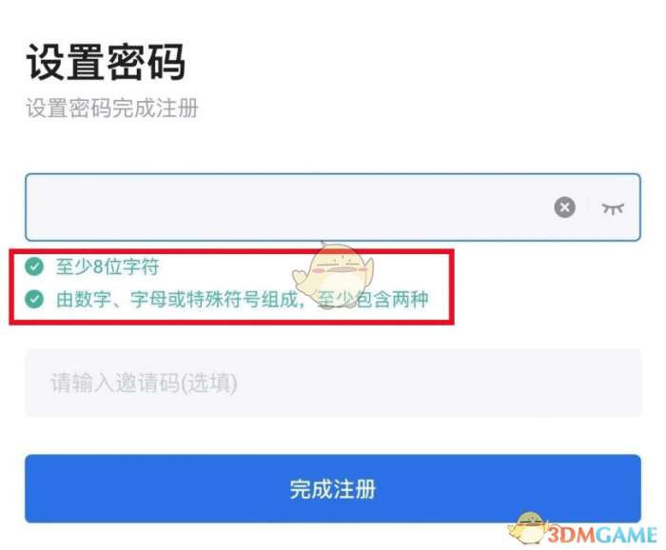Click the green check beside 至少8位字符

34,266
